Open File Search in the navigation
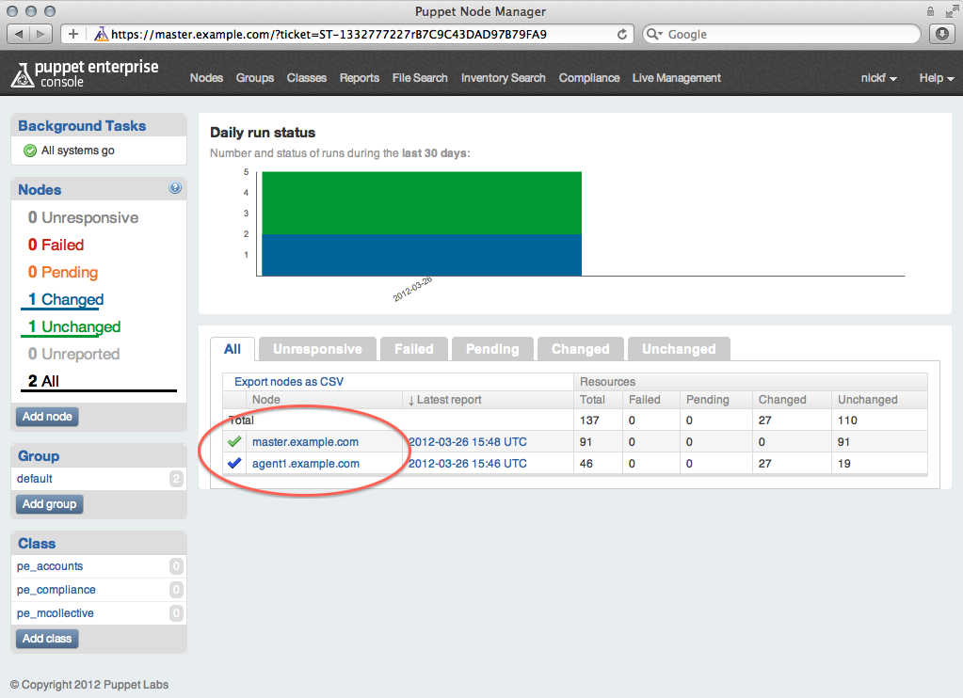This screenshot has height=698, width=963. click(420, 78)
